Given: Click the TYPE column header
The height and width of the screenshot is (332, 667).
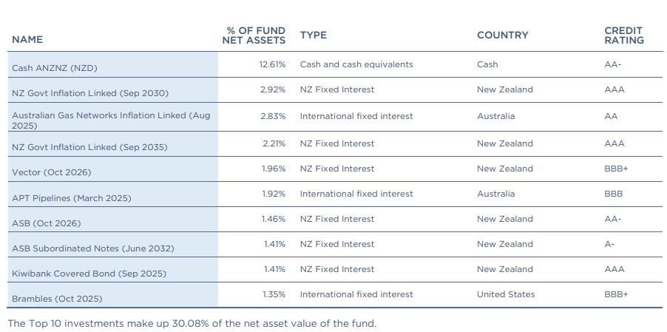Looking at the screenshot, I should (313, 35).
